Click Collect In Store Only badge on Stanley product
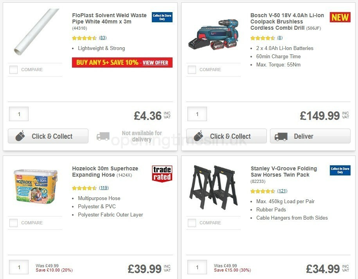This screenshot has width=358, height=279. point(340,171)
